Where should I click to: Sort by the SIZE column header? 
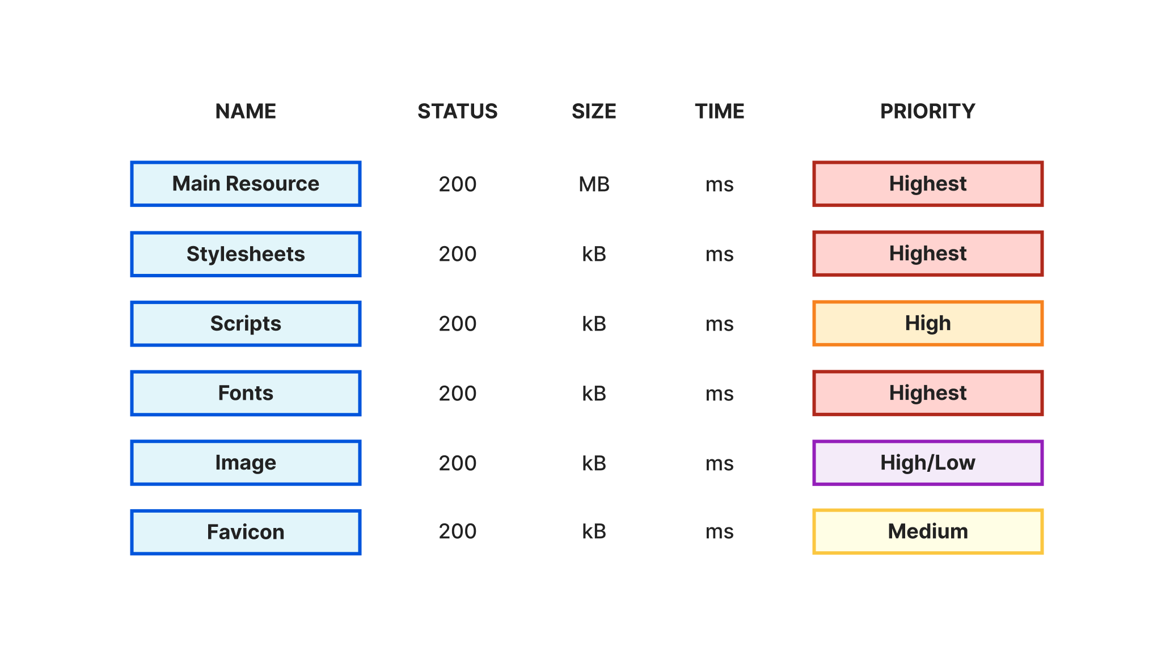(594, 111)
